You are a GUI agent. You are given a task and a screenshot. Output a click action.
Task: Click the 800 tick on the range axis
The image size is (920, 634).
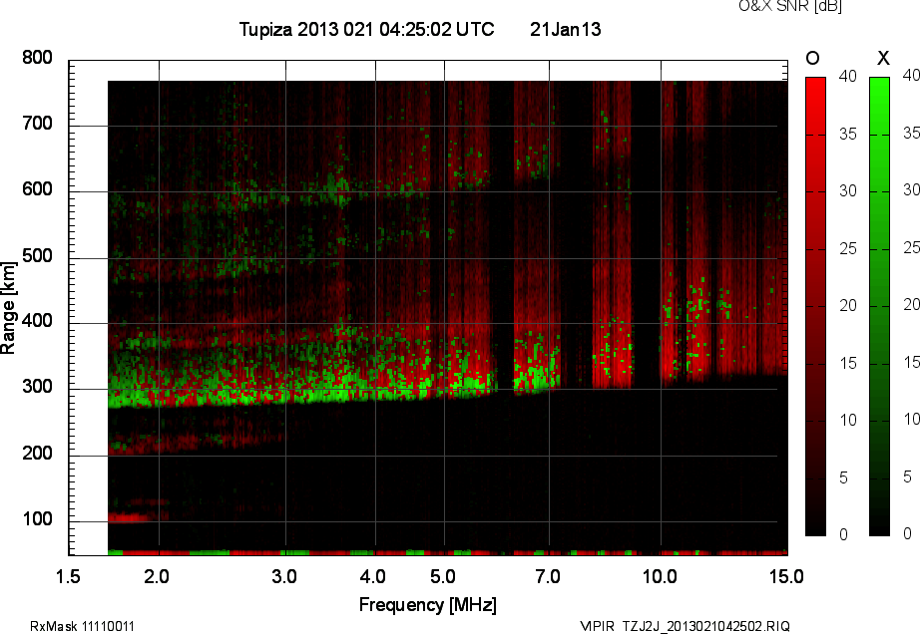coord(37,59)
